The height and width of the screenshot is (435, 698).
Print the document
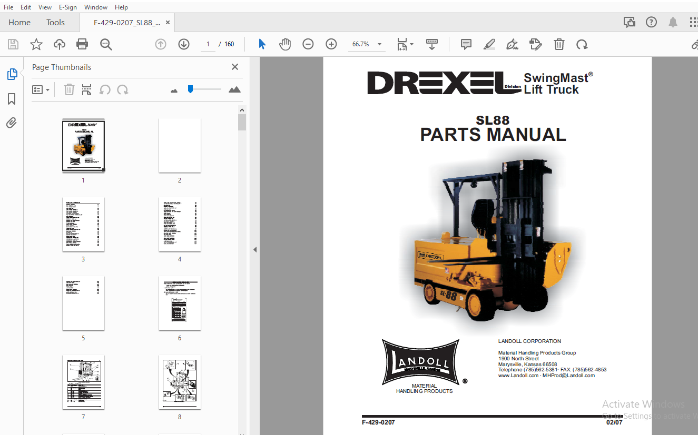(x=82, y=44)
